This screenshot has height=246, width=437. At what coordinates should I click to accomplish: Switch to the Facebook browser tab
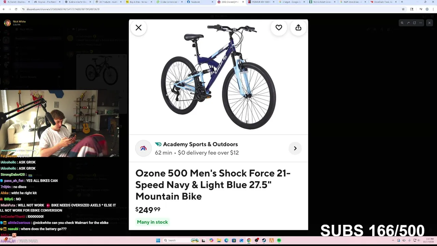coord(195,2)
